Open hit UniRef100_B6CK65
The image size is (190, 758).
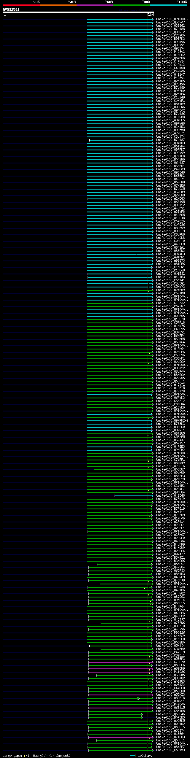click(x=170, y=339)
